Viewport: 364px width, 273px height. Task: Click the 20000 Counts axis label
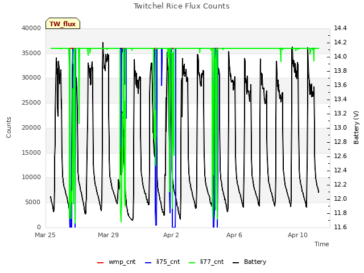(x=31, y=127)
